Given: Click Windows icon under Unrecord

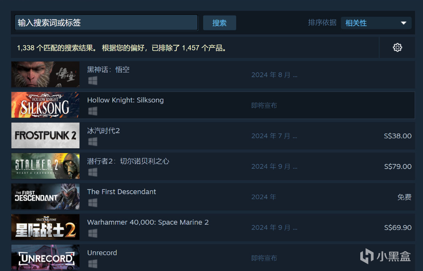Looking at the screenshot, I should pyautogui.click(x=92, y=263).
